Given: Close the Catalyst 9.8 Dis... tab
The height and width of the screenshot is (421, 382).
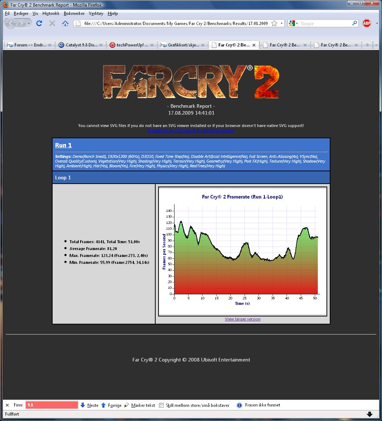Looking at the screenshot, I should 101,45.
